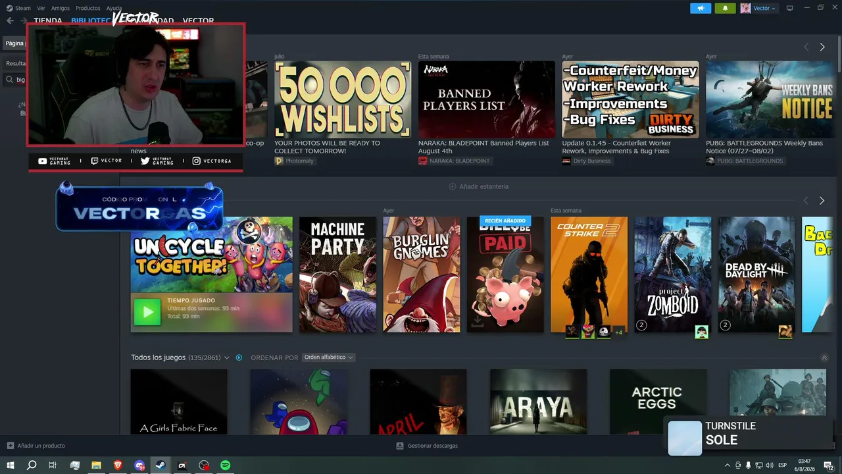Click the add product plus icon
The image size is (842, 474).
(x=10, y=446)
